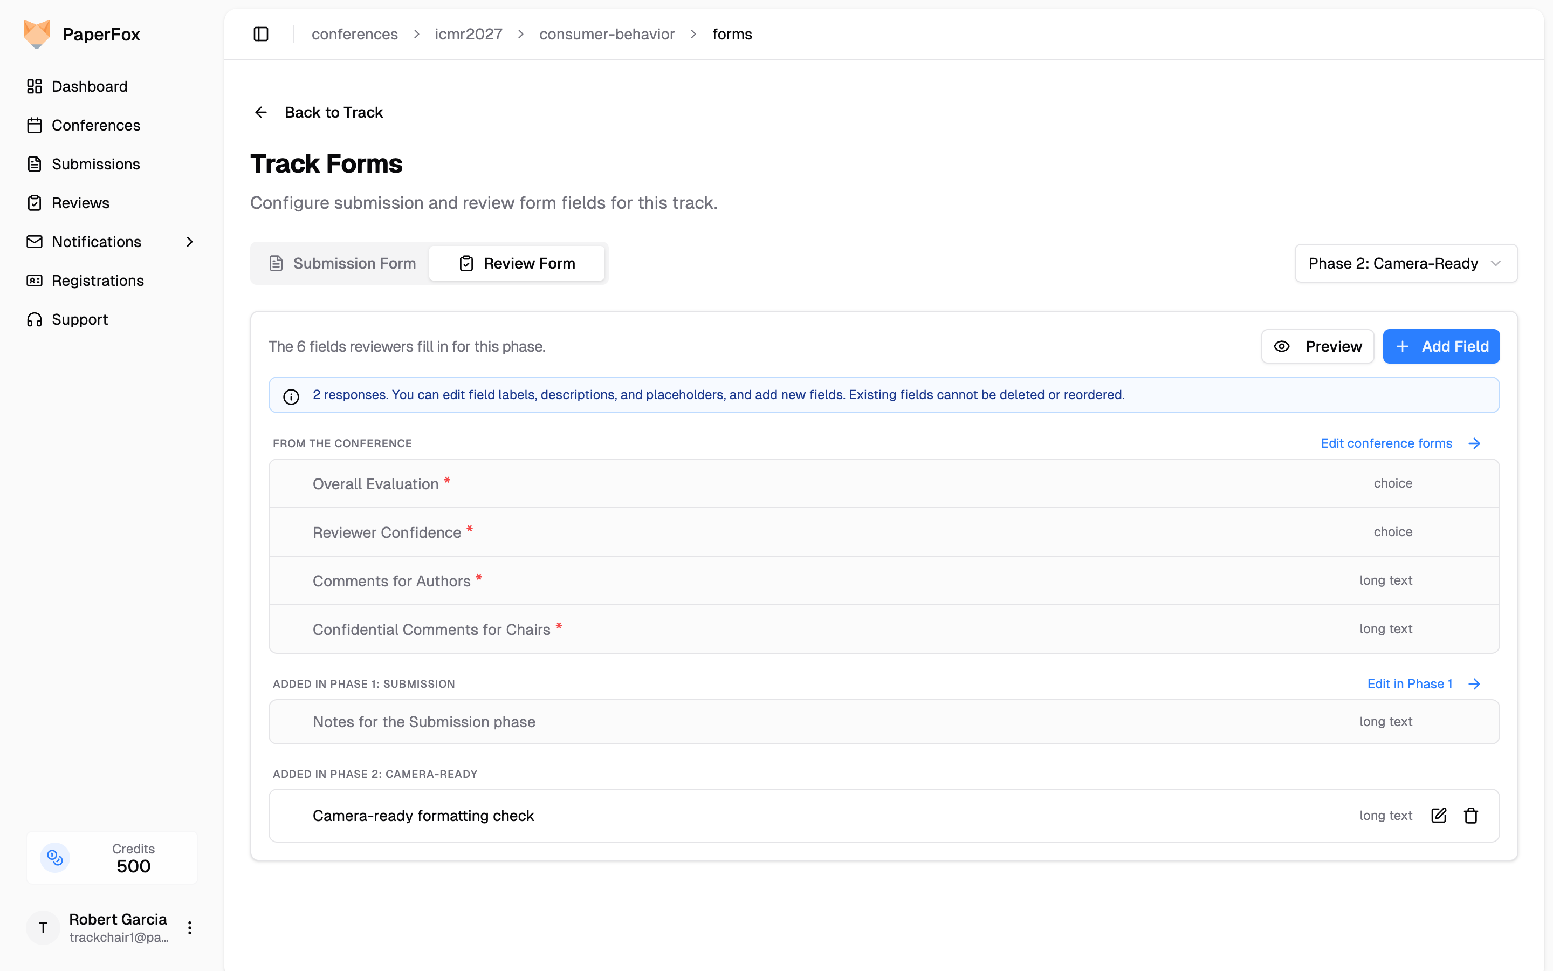Open the icmr2027 breadcrumb
Image resolution: width=1553 pixels, height=971 pixels.
(x=469, y=34)
